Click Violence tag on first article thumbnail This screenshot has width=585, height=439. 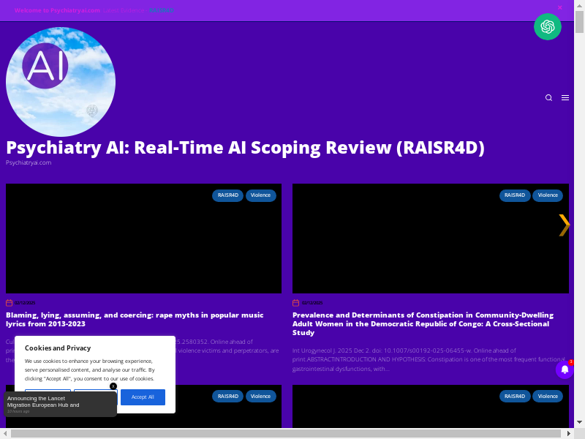pos(260,195)
